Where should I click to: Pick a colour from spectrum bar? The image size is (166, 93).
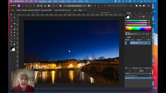(x=138, y=29)
